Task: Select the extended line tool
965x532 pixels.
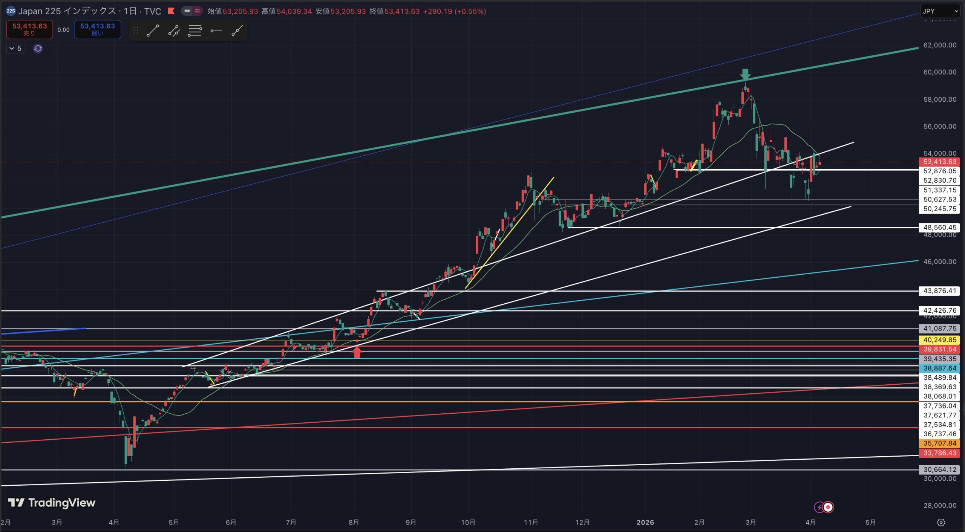Action: click(x=237, y=31)
